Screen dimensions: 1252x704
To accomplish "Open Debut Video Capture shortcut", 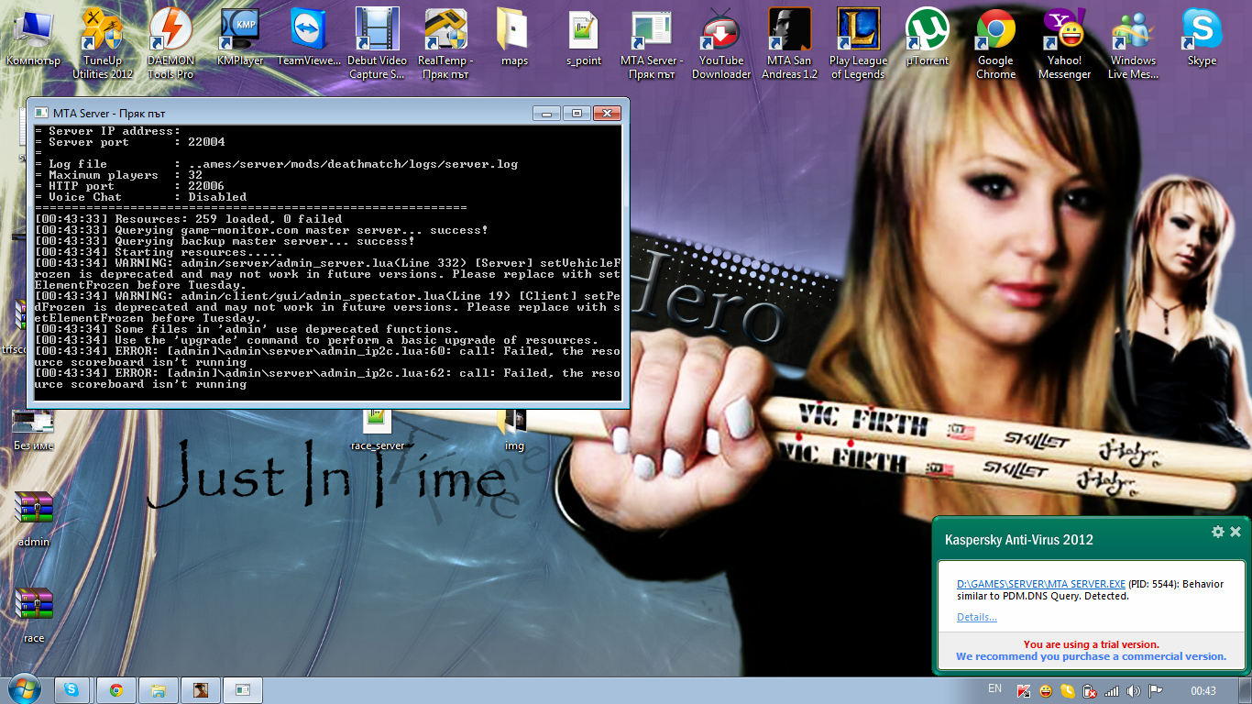I will [377, 31].
